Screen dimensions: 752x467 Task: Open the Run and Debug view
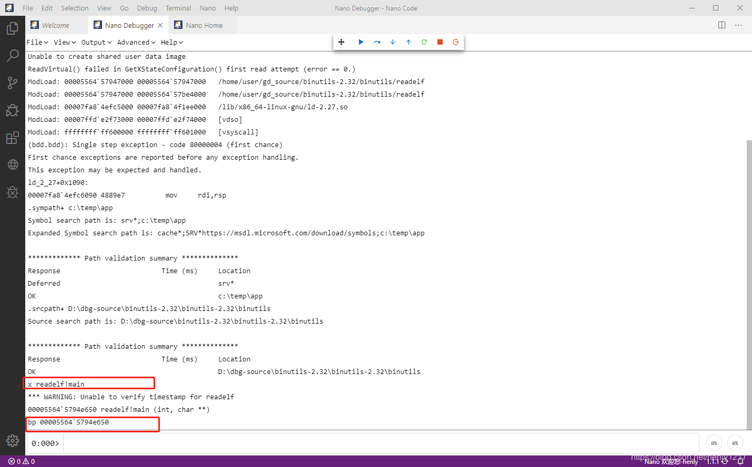[x=13, y=110]
